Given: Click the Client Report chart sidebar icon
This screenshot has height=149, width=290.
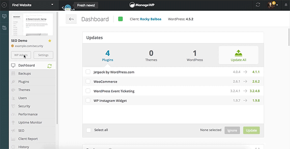Looking at the screenshot, I should [13, 139].
